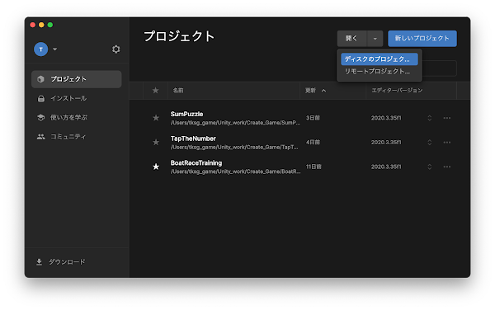
Task: Open the editor version selector for SumPuzzle
Action: pyautogui.click(x=429, y=118)
